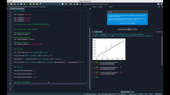Click the git branch main status
This screenshot has width=170, height=95.
[x=122, y=94]
